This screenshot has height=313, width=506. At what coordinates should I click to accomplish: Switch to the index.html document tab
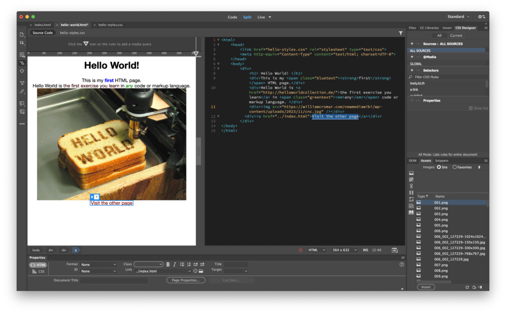coord(42,25)
